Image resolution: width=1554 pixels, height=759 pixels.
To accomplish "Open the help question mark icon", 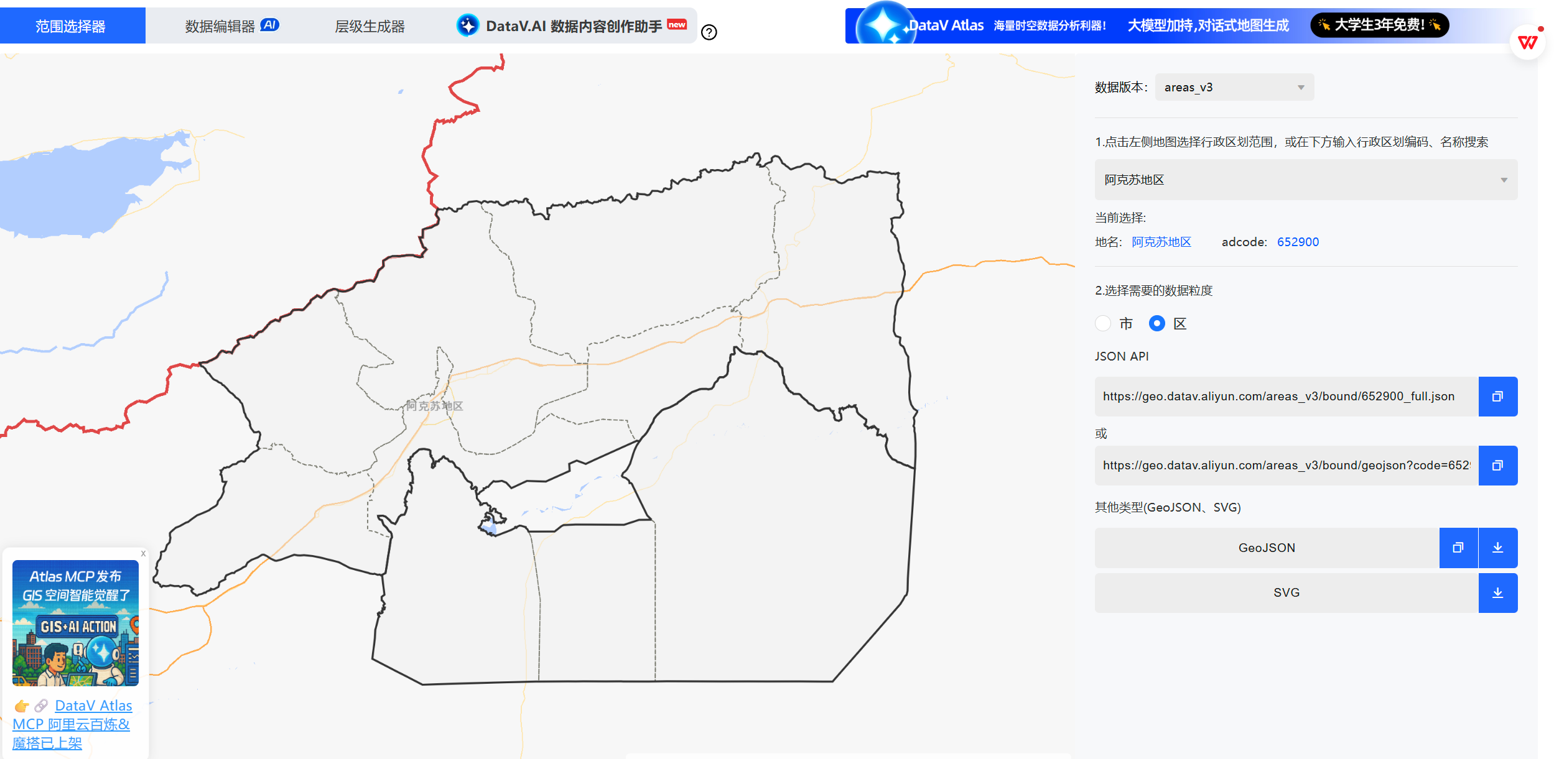I will (x=709, y=32).
